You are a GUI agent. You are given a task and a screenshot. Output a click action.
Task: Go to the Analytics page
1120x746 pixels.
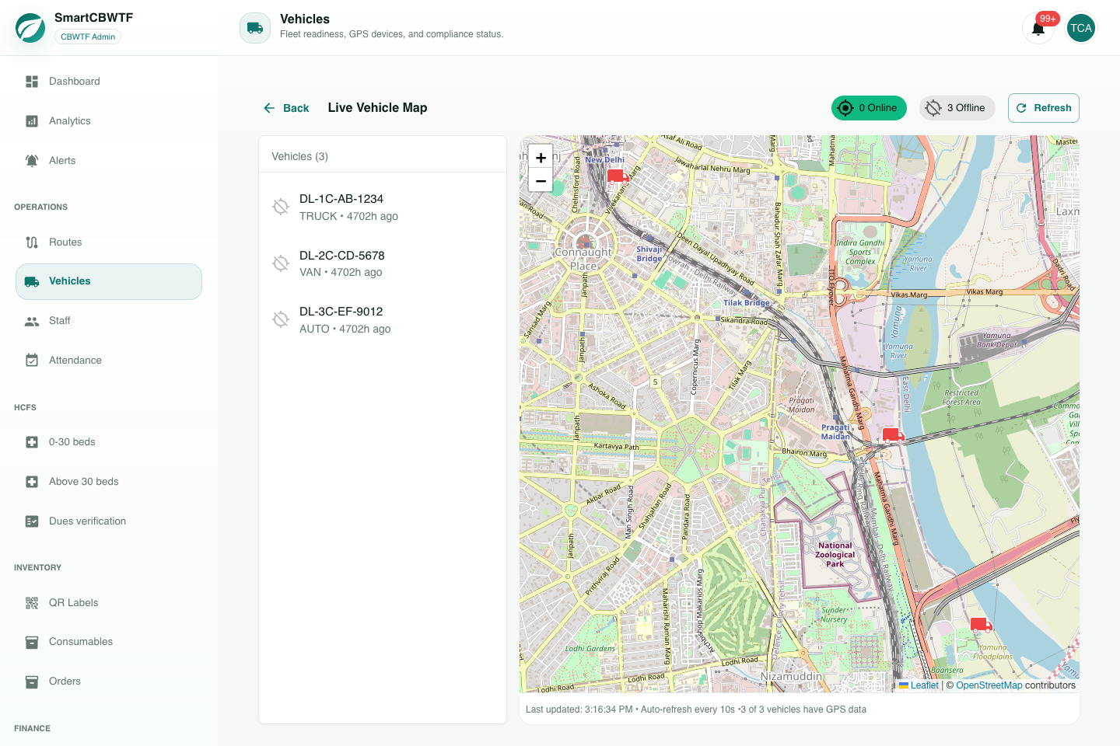pos(109,121)
